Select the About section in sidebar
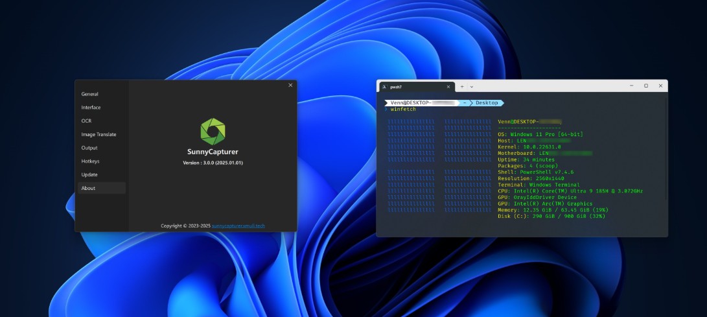Screen dimensions: 707x317 pyautogui.click(x=102, y=188)
